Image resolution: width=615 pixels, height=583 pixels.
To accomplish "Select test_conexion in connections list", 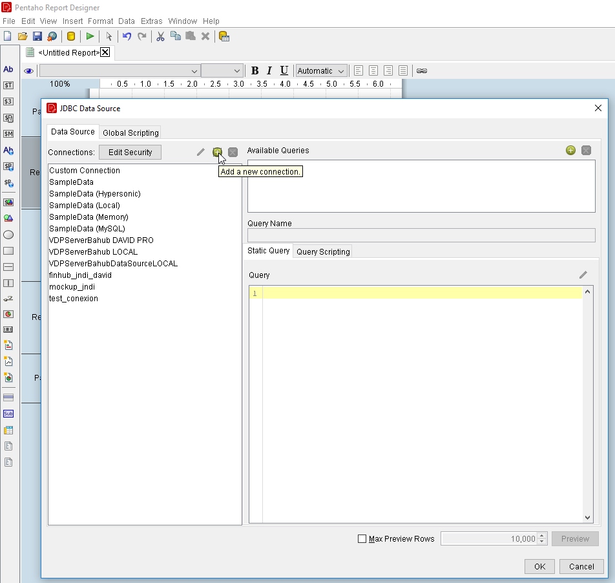I will pos(145,298).
